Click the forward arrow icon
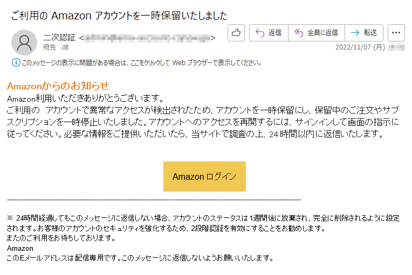This screenshot has width=412, height=275. (355, 33)
